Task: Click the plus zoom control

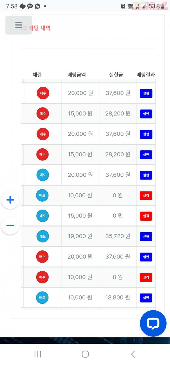Action: click(10, 200)
